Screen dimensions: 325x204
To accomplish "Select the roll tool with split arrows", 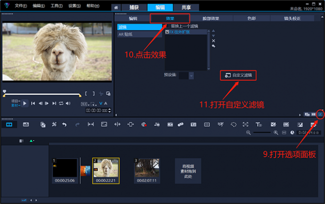I will point(117,124).
